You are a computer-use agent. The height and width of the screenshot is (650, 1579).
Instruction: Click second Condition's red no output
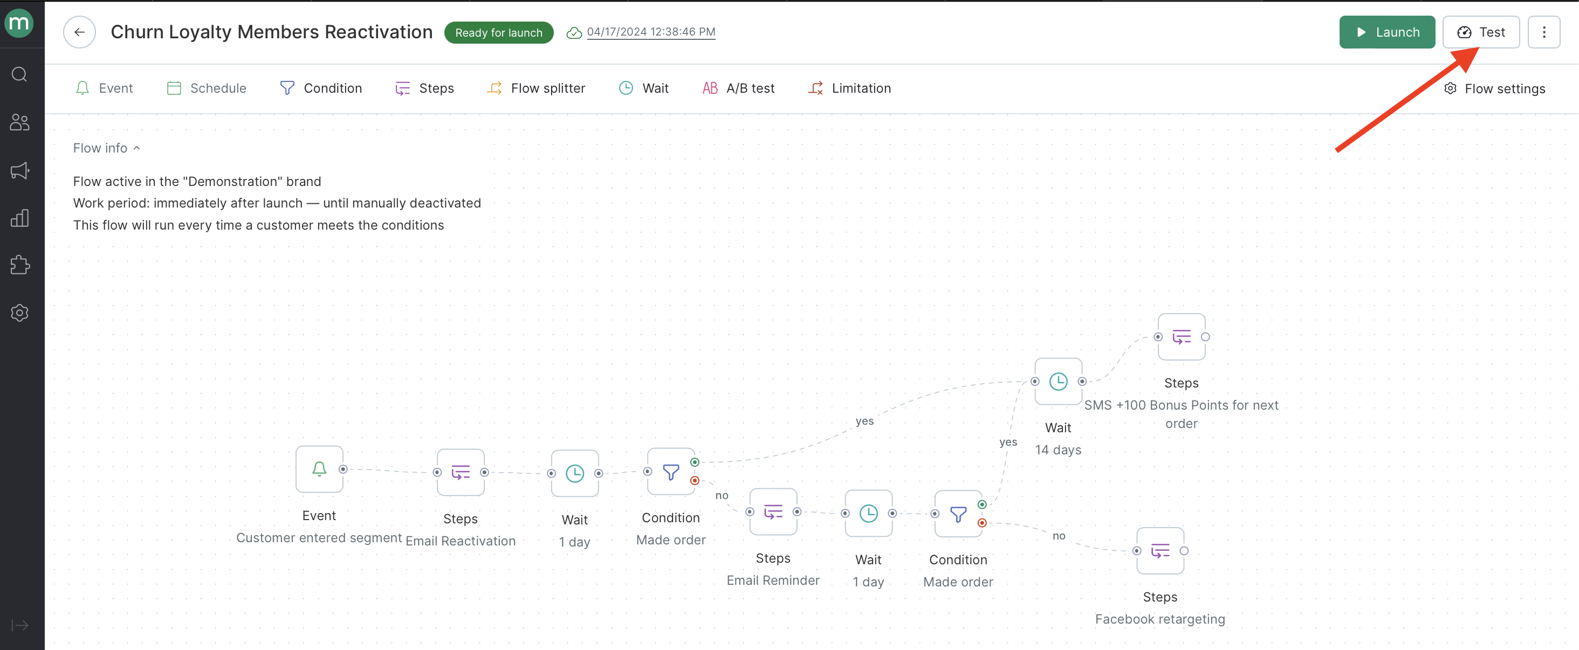click(x=982, y=523)
